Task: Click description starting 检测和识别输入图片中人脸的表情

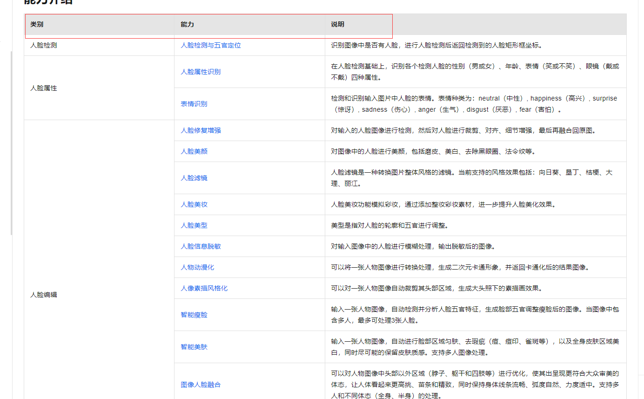Action: [x=474, y=104]
